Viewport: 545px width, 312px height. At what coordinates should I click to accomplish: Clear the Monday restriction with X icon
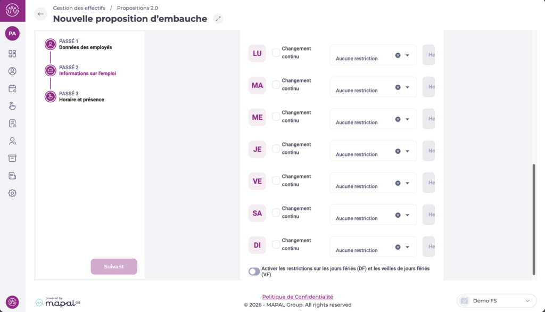(x=398, y=55)
